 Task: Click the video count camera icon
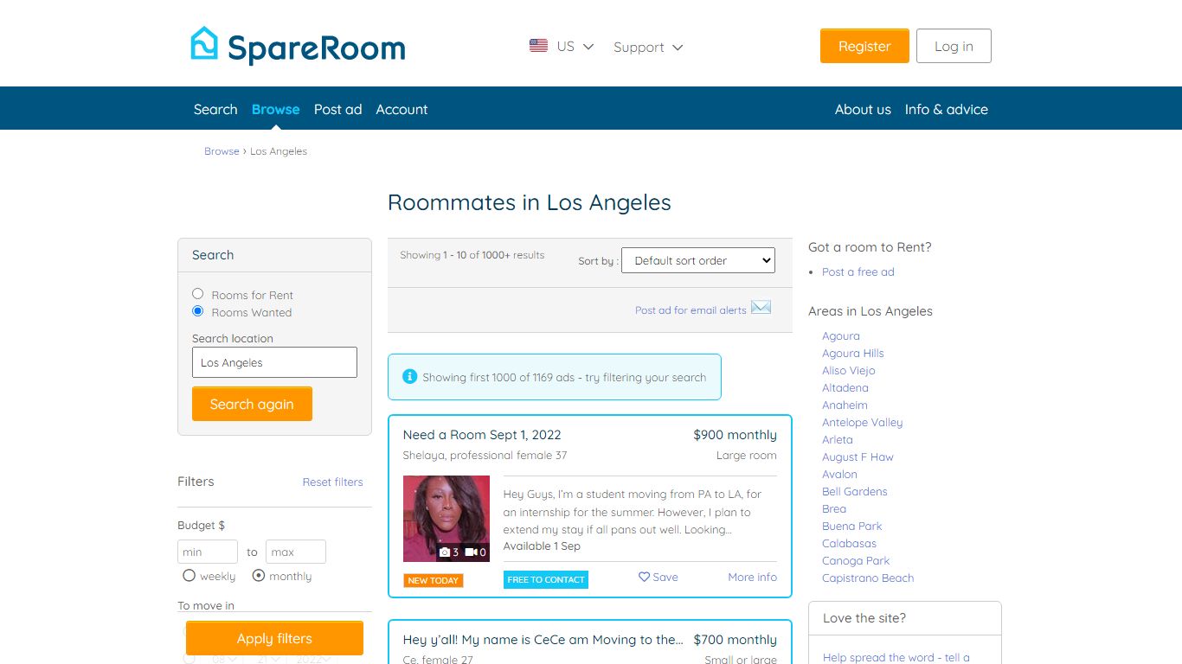click(471, 552)
